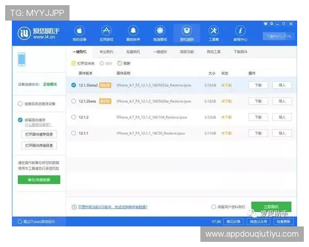309x247 pixels.
Task: Select firmware 12.1.2 radio button
Action: click(x=74, y=117)
